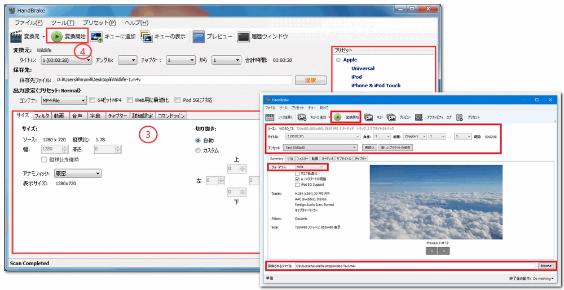Open the 助けて menu in front window
Image resolution: width=564 pixels, height=290 pixels.
tap(323, 108)
